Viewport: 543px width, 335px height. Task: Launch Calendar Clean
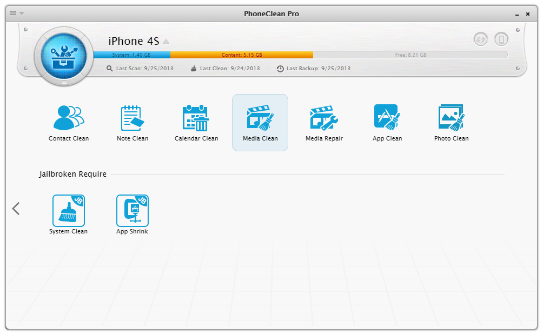point(196,123)
